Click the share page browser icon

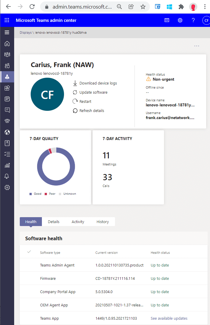tap(131, 6)
